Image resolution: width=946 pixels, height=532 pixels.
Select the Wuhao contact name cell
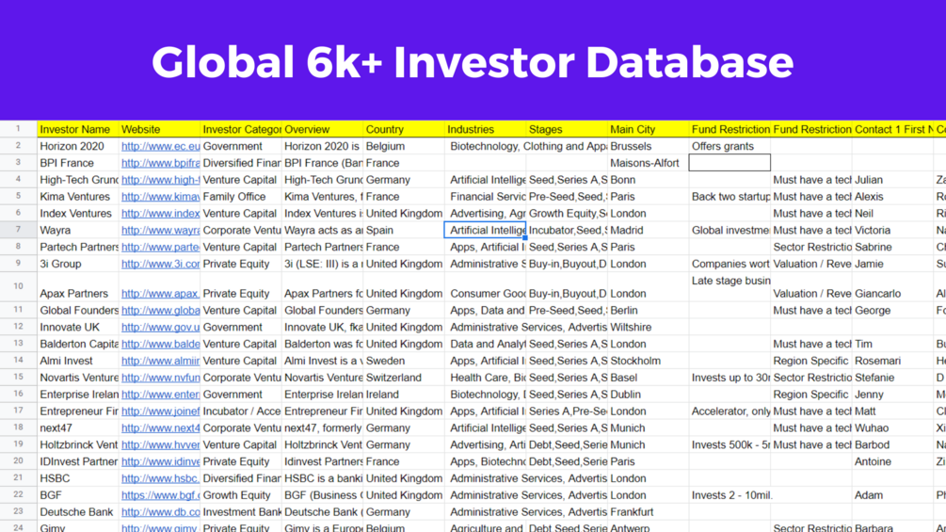892,428
